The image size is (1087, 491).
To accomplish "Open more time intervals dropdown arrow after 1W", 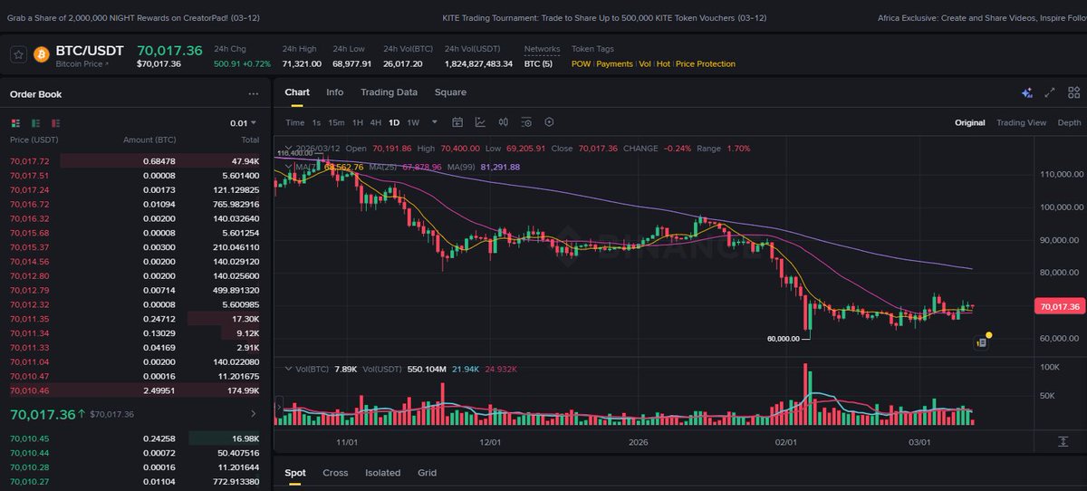I will [x=435, y=122].
